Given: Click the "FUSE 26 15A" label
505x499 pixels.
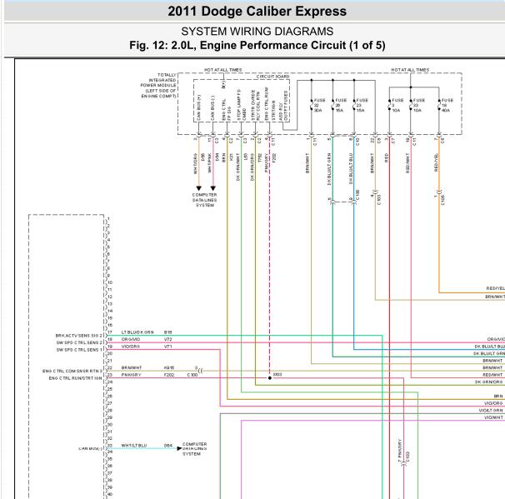Looking at the screenshot, I should point(341,105).
